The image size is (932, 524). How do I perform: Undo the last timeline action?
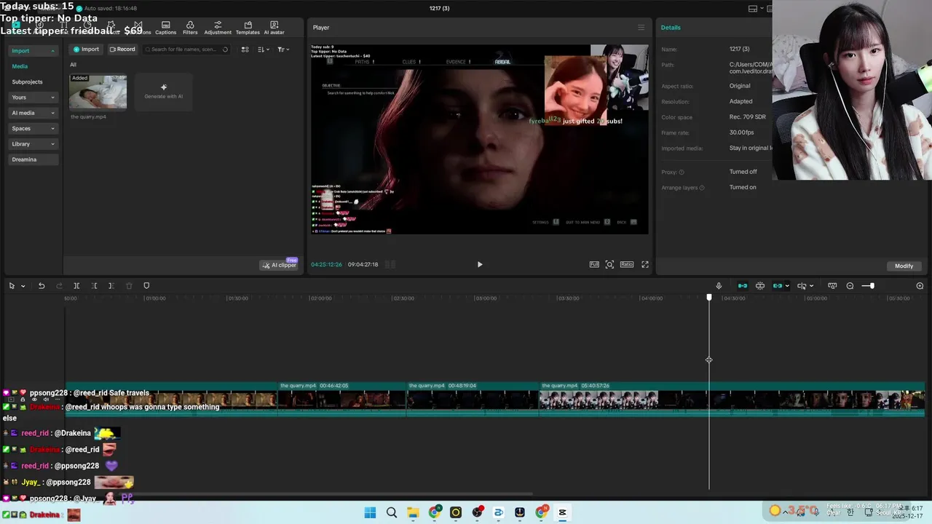(x=42, y=286)
